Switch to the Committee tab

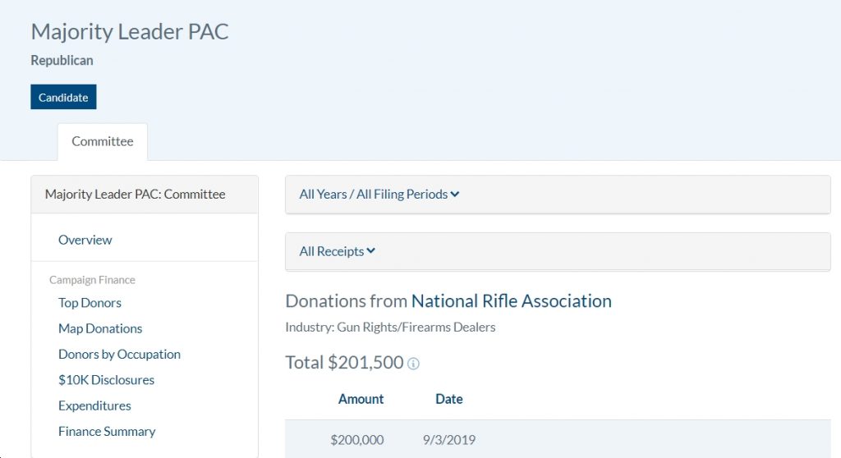103,141
